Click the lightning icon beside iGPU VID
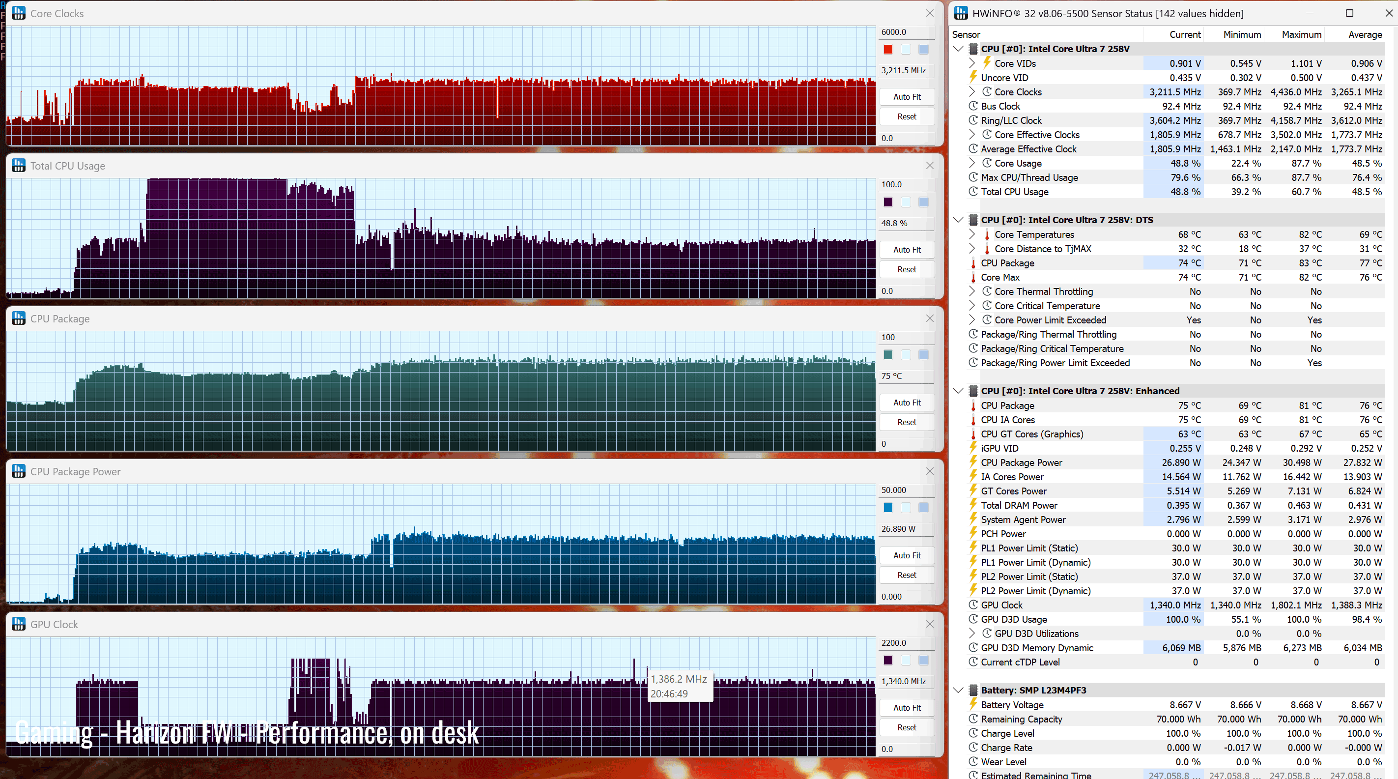The height and width of the screenshot is (779, 1398). pos(973,448)
